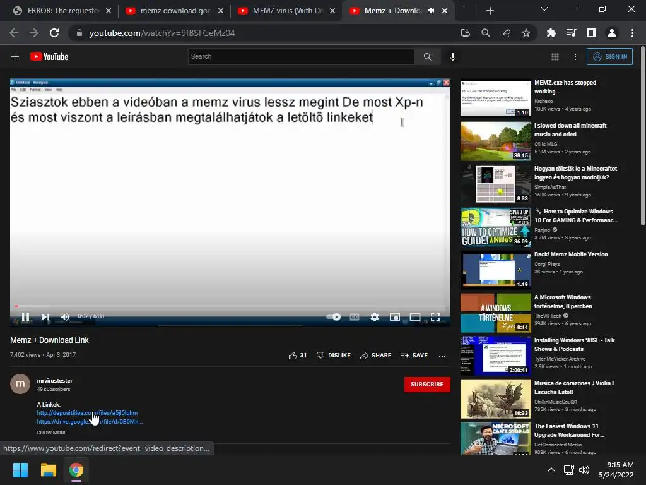Skip to next video
646x485 pixels.
click(45, 317)
